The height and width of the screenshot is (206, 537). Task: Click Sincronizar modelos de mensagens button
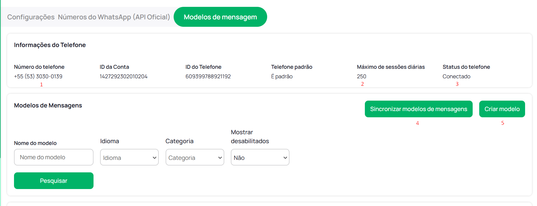point(418,109)
